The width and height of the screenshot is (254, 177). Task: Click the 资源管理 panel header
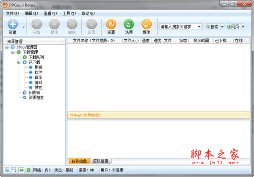point(35,41)
